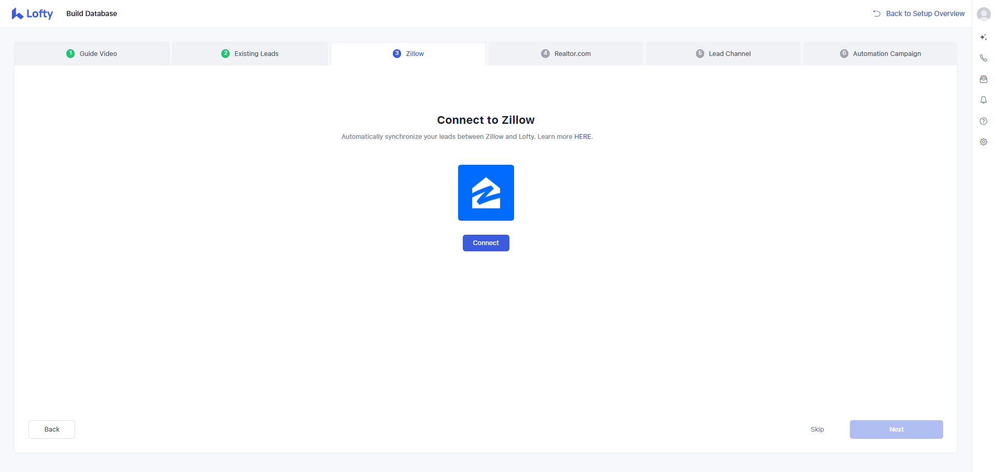Switch to the Lead Channel tab
This screenshot has height=472, width=995.
coord(723,53)
